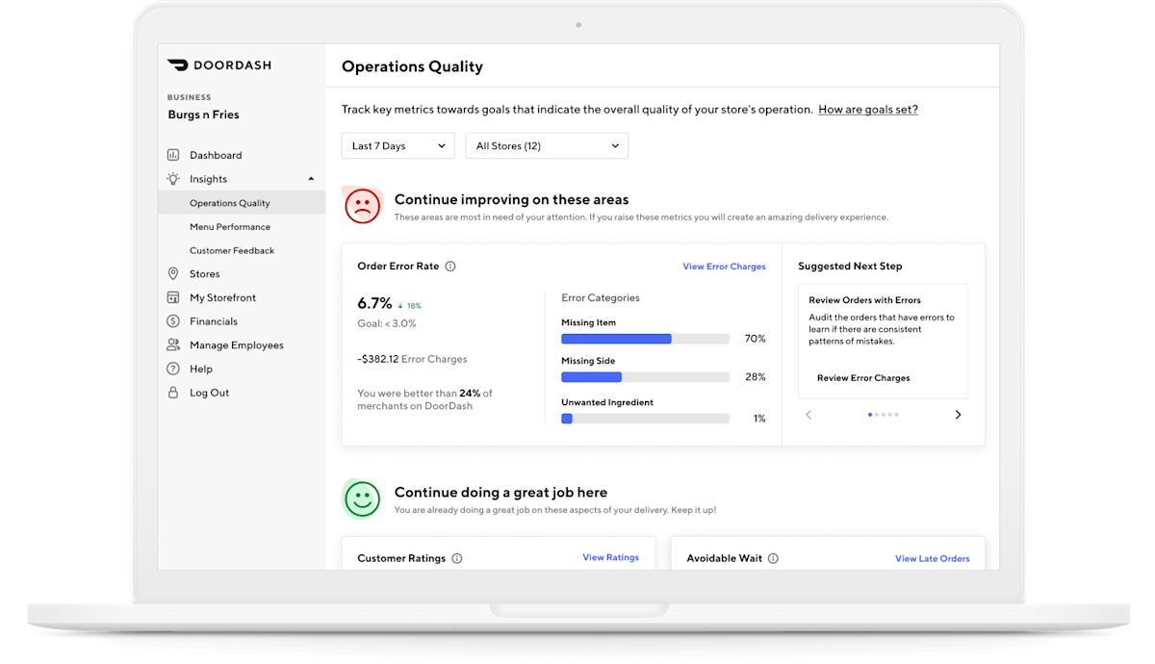Click the 6.7% error rate value
This screenshot has height=664, width=1155.
tap(374, 303)
